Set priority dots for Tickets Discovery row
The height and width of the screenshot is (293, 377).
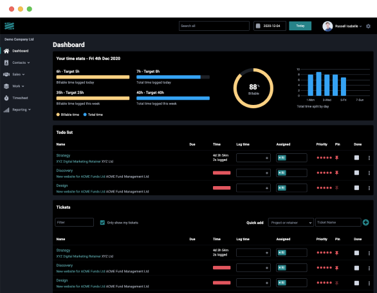click(x=324, y=268)
